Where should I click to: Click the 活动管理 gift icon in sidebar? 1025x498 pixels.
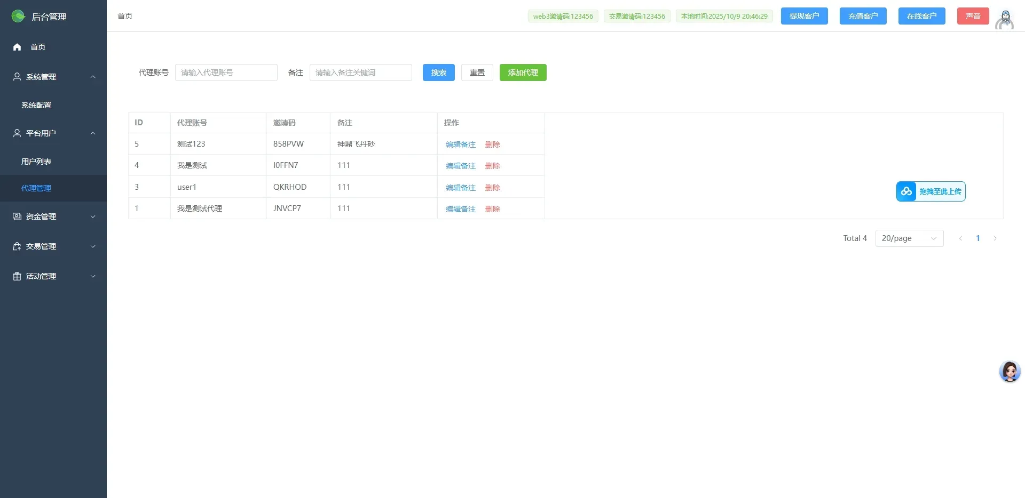17,276
